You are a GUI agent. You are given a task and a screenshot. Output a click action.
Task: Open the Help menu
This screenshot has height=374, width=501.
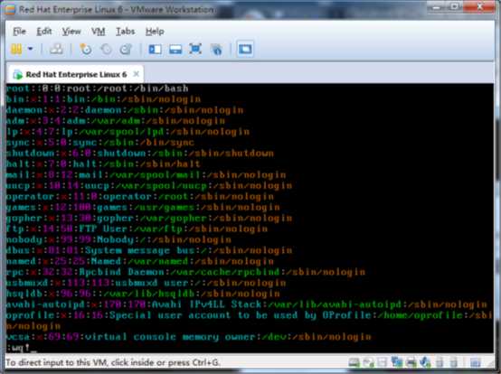point(155,32)
